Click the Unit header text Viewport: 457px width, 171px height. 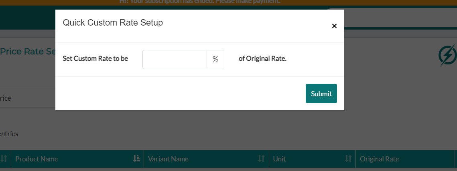(x=279, y=159)
